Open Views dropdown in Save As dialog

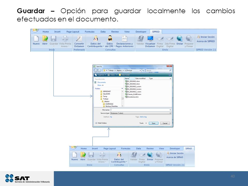[112, 75]
